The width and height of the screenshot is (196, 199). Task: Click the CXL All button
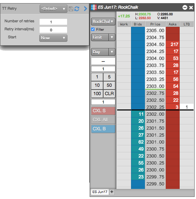(103, 120)
